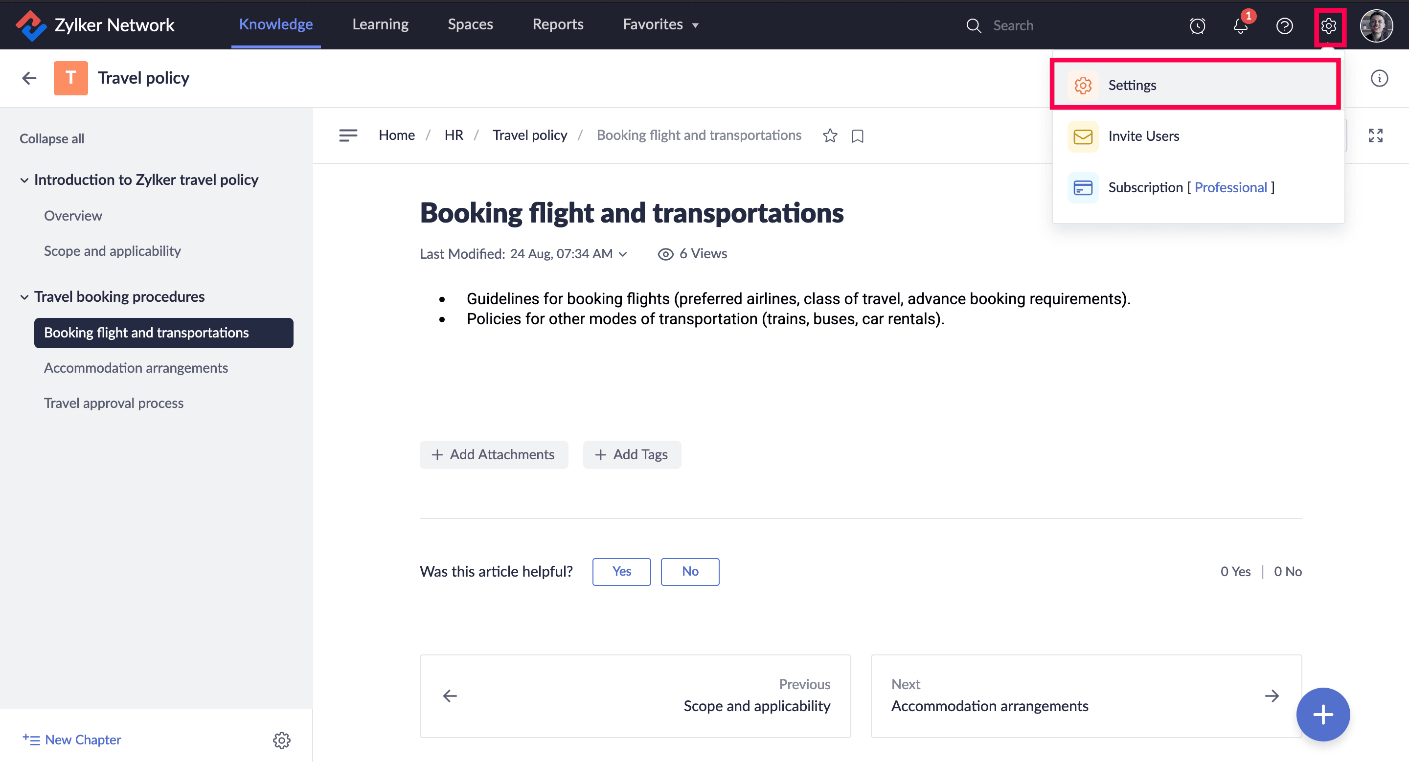Image resolution: width=1409 pixels, height=762 pixels.
Task: Open manual settings gear in sidebar footer
Action: point(281,740)
